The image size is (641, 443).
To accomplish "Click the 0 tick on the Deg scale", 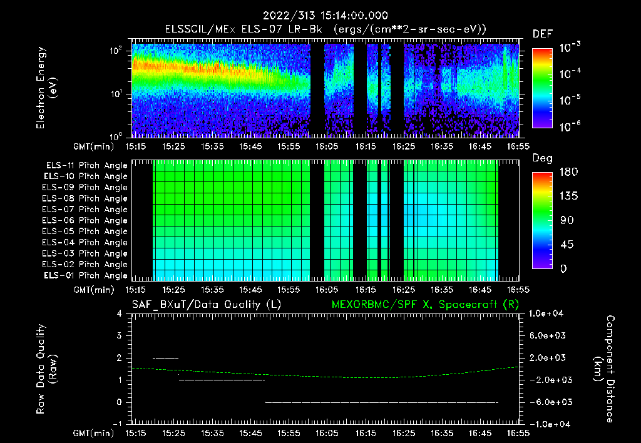I will pyautogui.click(x=563, y=269).
